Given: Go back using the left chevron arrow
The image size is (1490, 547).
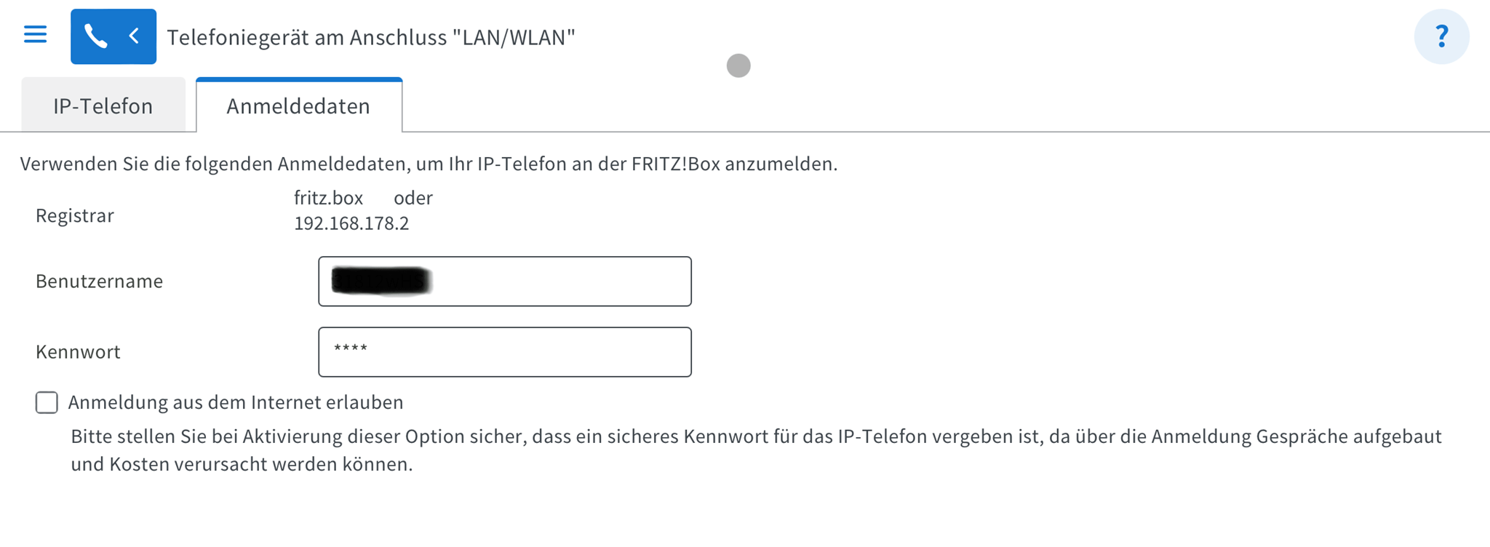Looking at the screenshot, I should point(135,36).
